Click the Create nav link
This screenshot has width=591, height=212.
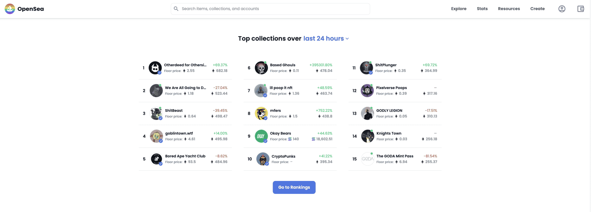(x=537, y=9)
